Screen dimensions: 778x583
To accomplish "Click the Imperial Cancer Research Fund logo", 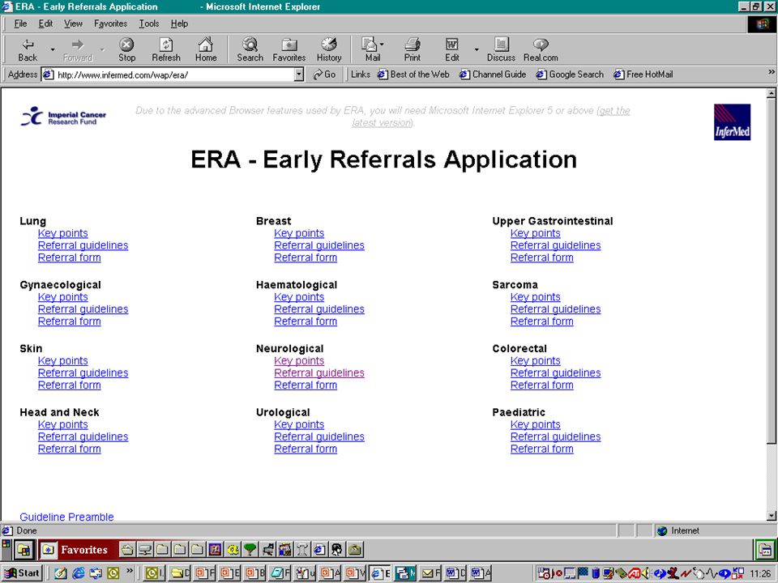I will [x=63, y=117].
